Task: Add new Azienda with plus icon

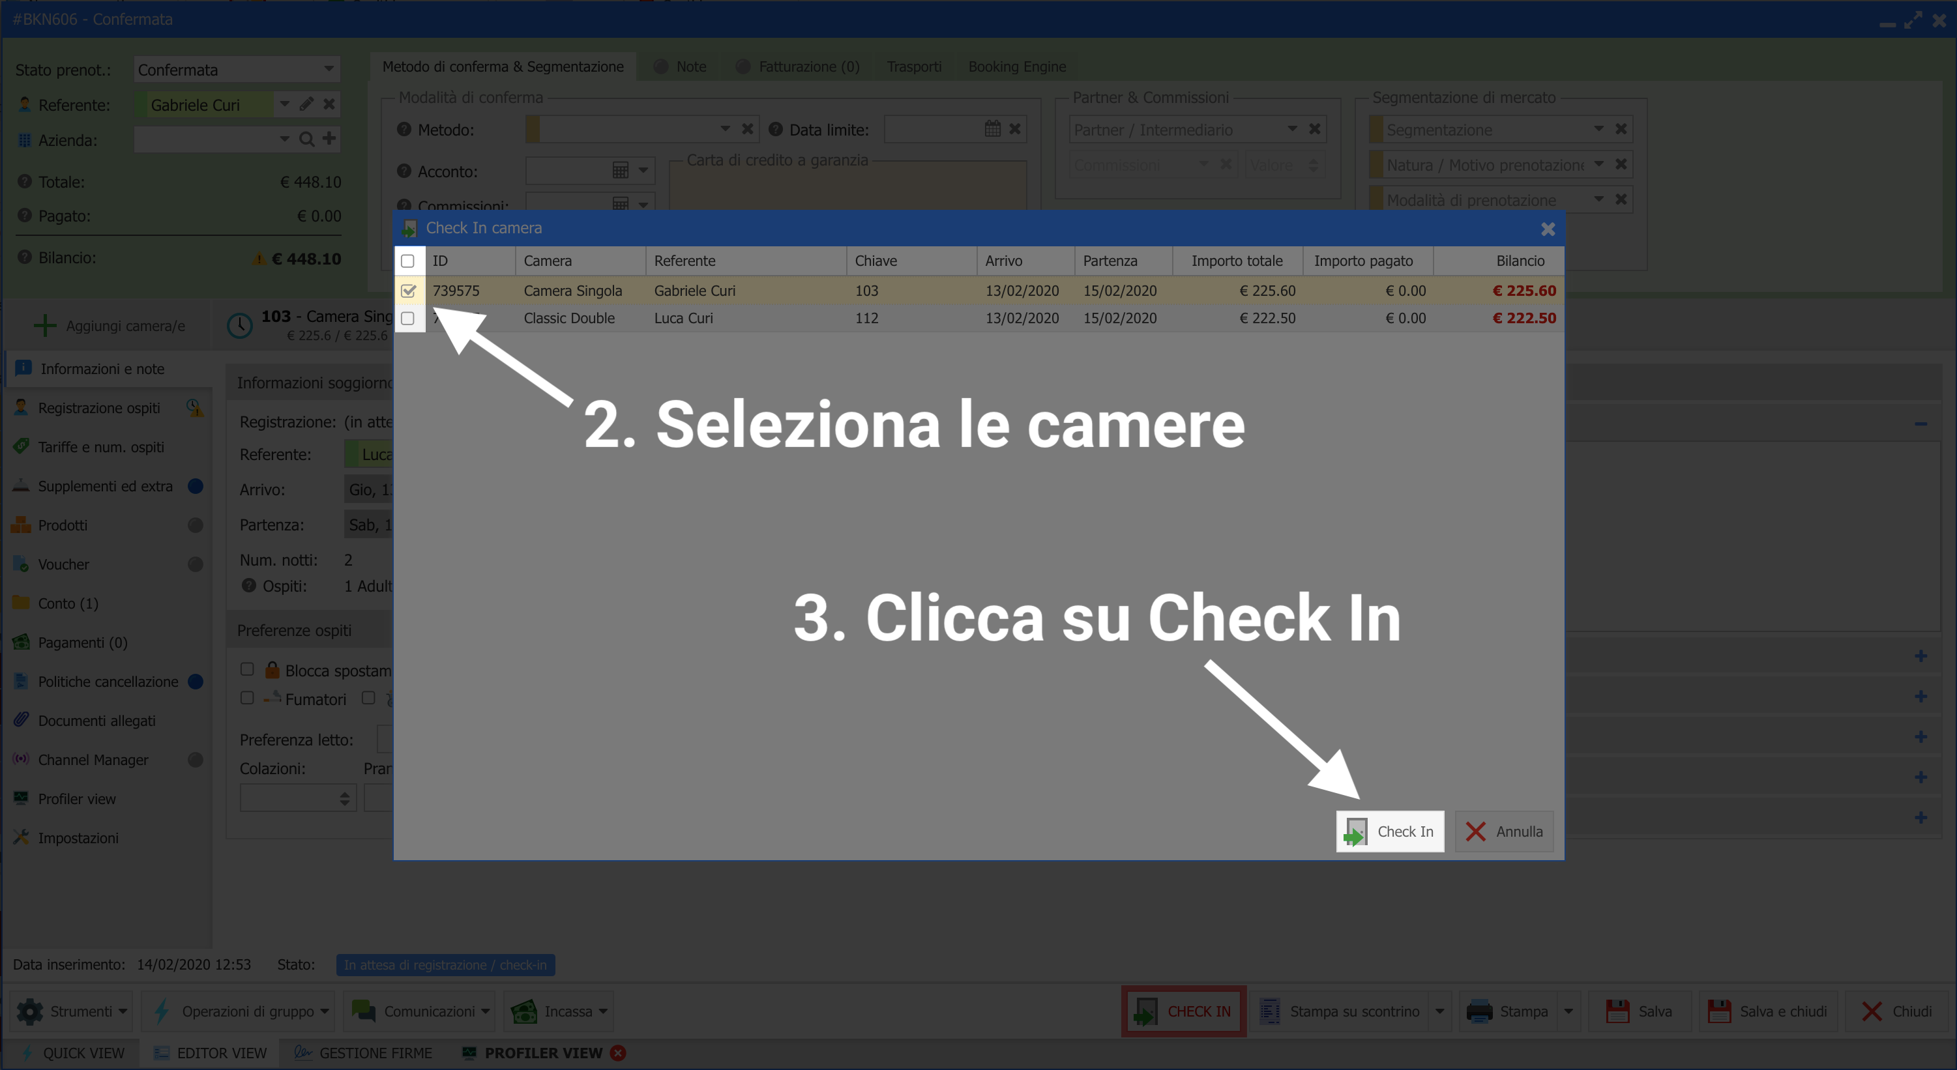Action: pyautogui.click(x=329, y=138)
